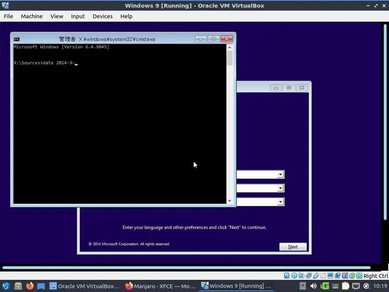The image size is (389, 292).
Task: Click the cmd window scroll up arrow
Action: 229,48
